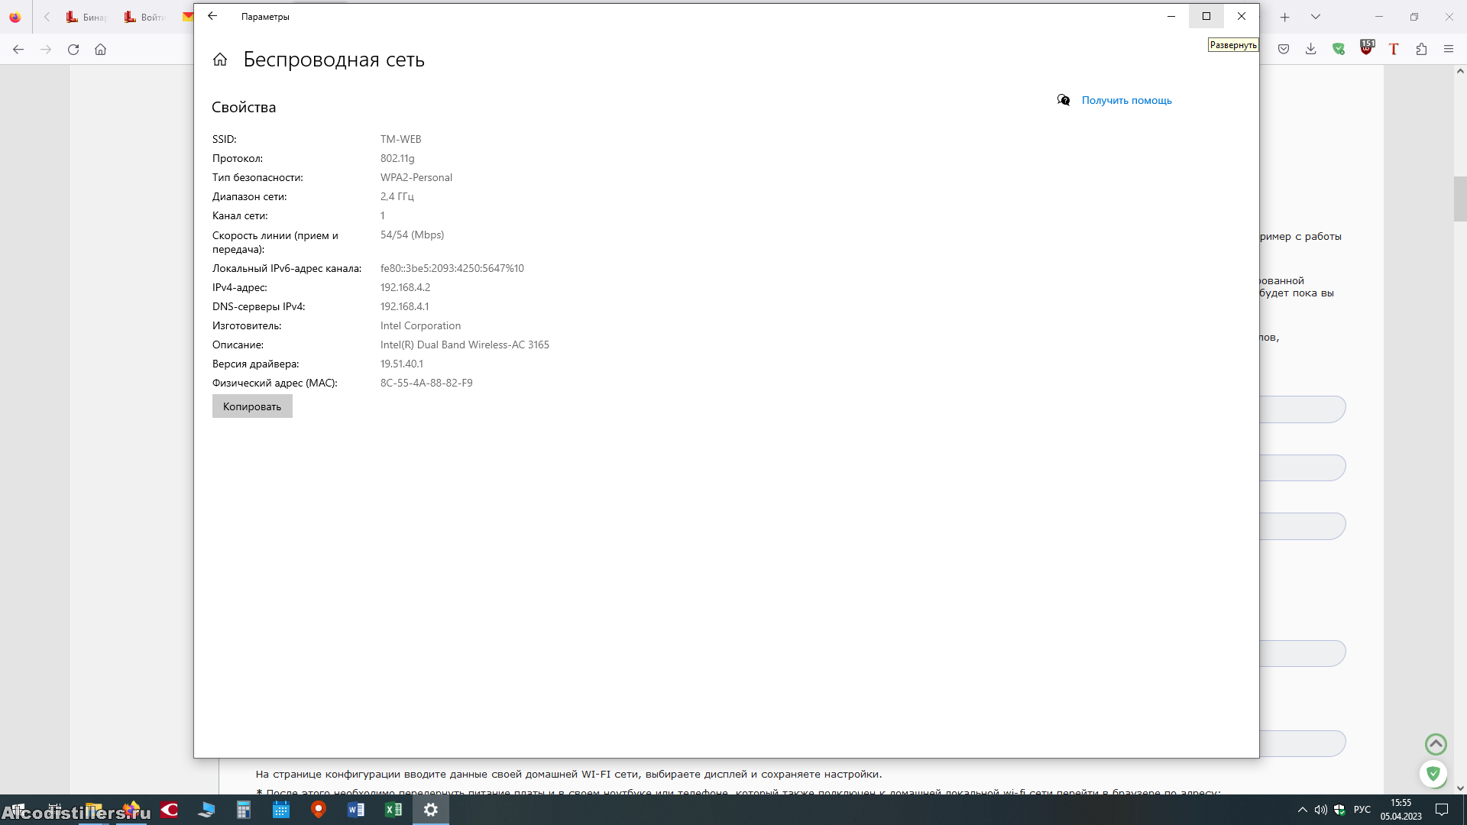Open the Firefox downloads panel
The height and width of the screenshot is (825, 1467).
coord(1310,50)
